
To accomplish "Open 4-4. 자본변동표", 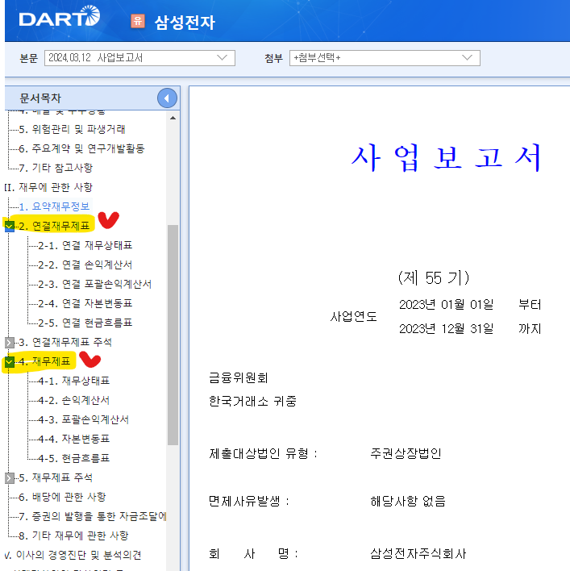I will click(74, 439).
